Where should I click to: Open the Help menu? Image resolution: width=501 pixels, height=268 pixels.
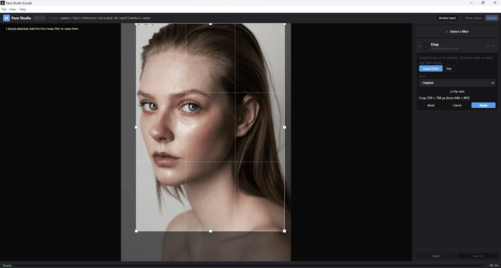[23, 9]
